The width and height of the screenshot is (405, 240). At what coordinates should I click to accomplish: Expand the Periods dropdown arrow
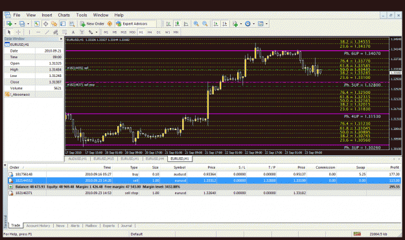coord(253,24)
